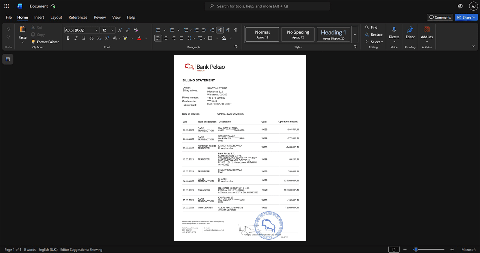Viewport: 480px width, 253px height.
Task: Toggle bold formatting
Action: coord(68,38)
